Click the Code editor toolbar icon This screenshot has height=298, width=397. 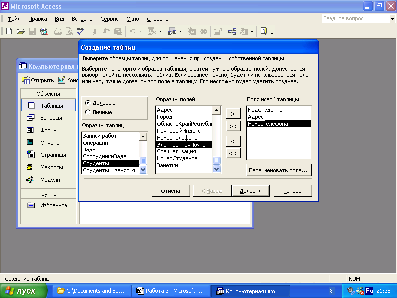click(192, 31)
